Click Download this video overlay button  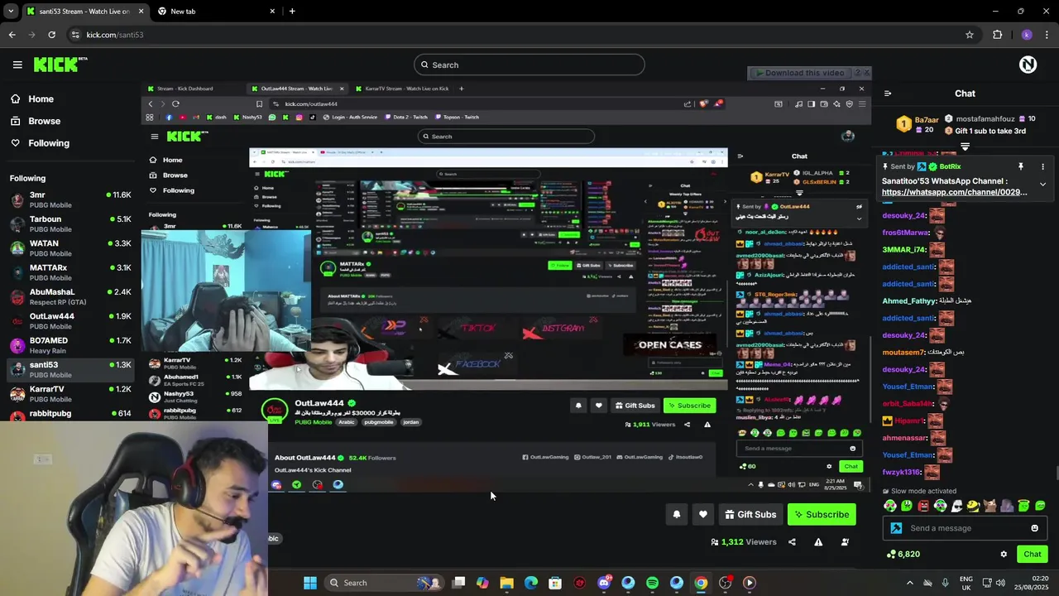click(799, 73)
